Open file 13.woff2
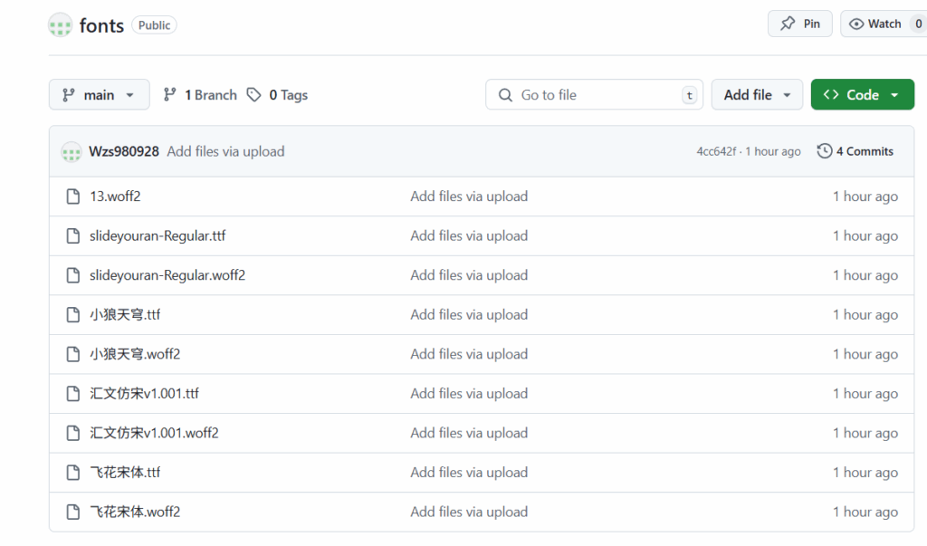927x546 pixels. [115, 196]
